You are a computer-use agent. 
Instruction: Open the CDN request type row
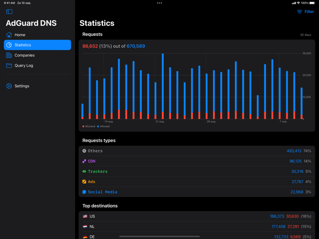tap(197, 161)
